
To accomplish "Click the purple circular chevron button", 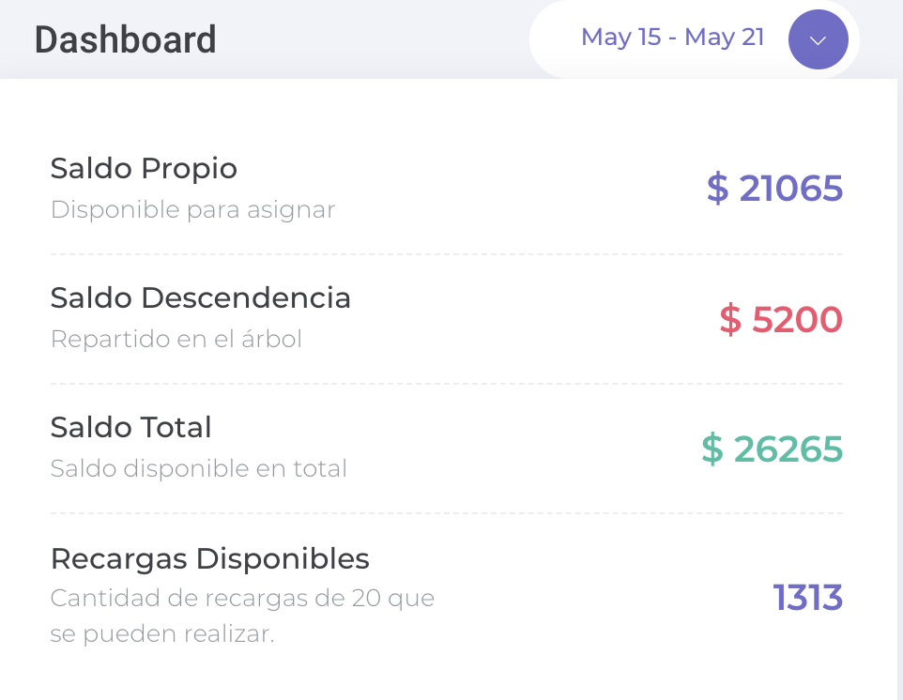I will (818, 39).
